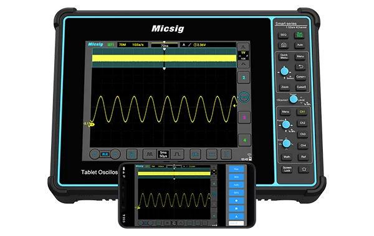Tap the Micsig logo on tablet screen
This screenshot has width=374, height=236.
pyautogui.click(x=95, y=45)
